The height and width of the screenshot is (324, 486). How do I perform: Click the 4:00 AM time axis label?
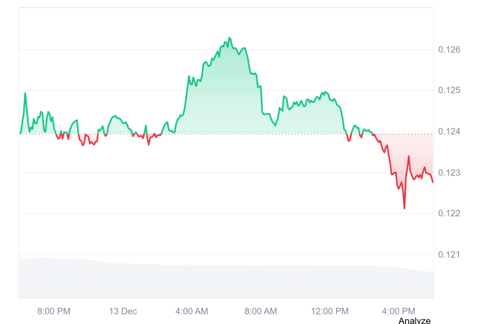(x=191, y=311)
